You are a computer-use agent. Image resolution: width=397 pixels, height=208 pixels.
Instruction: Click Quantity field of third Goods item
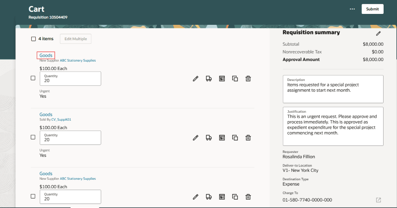[x=70, y=197]
